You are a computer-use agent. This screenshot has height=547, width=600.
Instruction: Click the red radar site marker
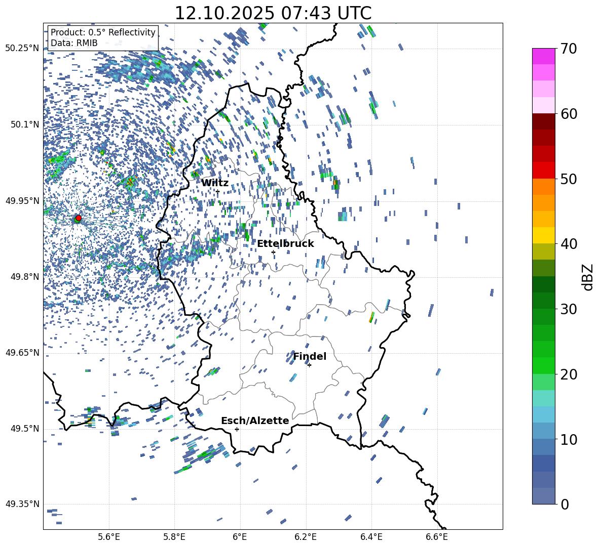tap(78, 218)
